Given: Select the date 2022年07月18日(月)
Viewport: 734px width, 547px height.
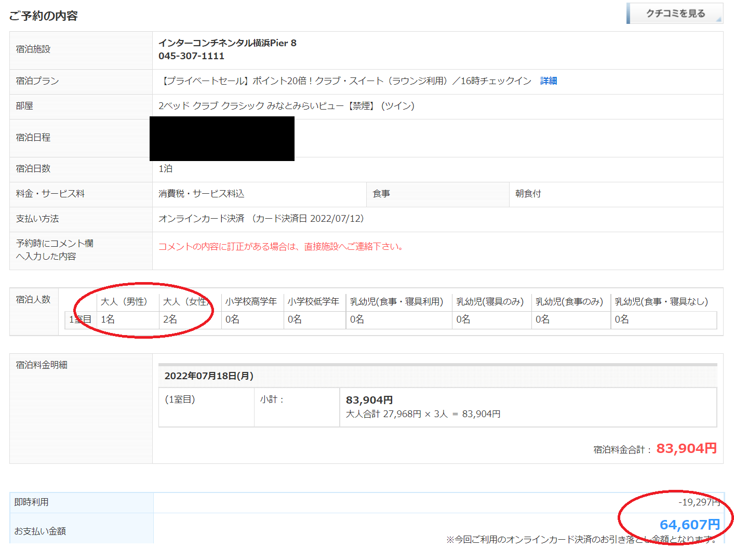Looking at the screenshot, I should pos(209,376).
